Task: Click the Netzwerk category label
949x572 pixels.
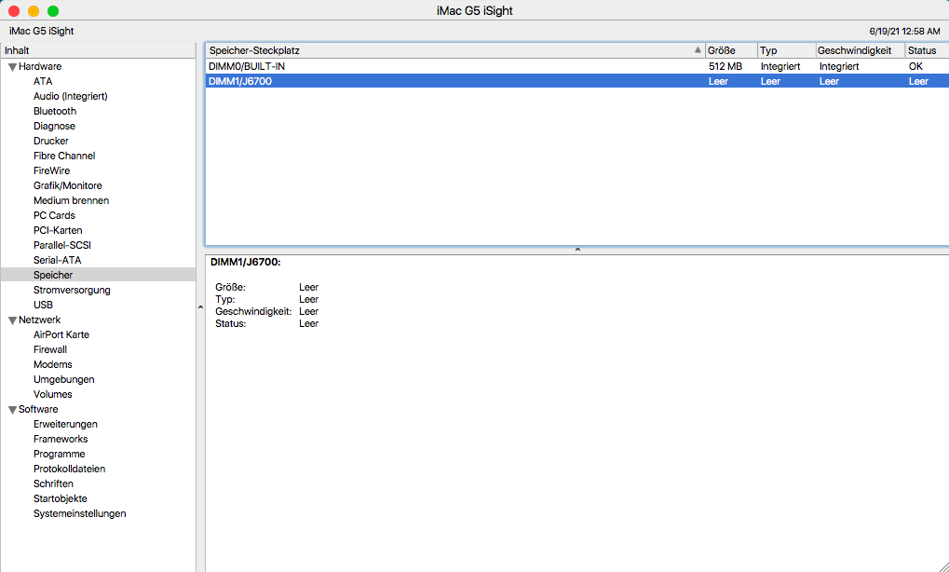Action: point(39,320)
